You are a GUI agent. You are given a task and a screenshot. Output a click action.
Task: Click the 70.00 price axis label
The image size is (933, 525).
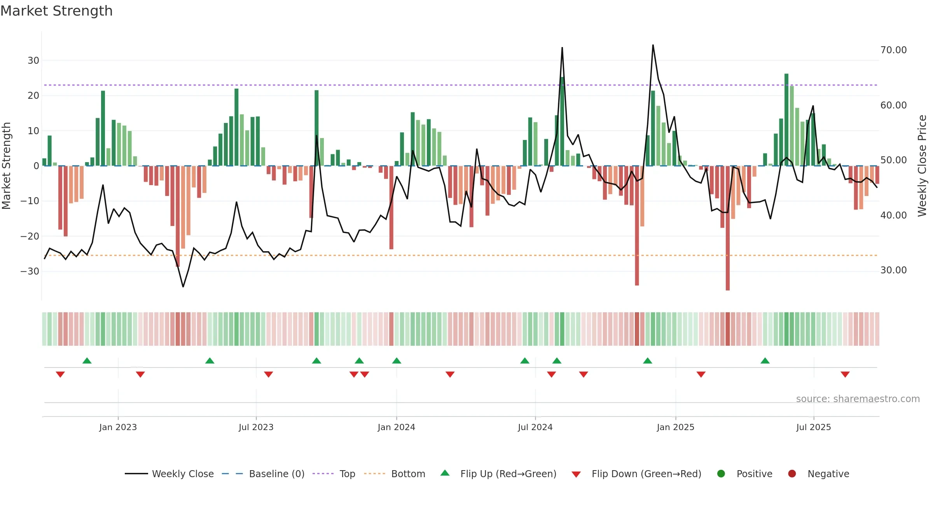pyautogui.click(x=893, y=50)
